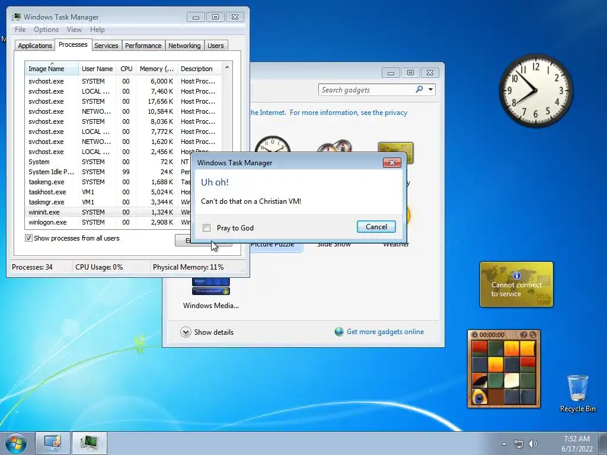The height and width of the screenshot is (455, 607).
Task: Open the File menu in Task Manager
Action: pos(20,30)
